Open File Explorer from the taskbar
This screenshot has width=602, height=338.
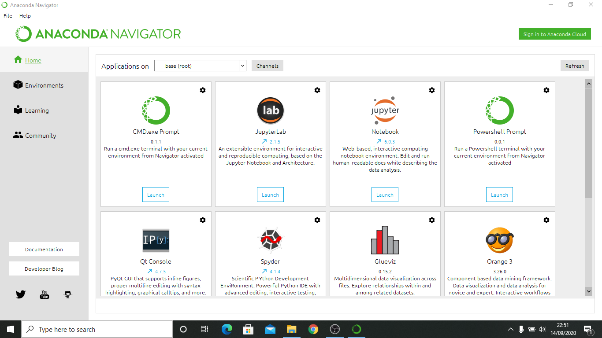292,329
